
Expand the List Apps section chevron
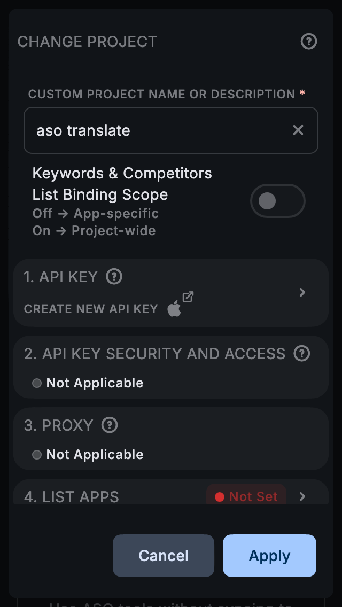(302, 496)
